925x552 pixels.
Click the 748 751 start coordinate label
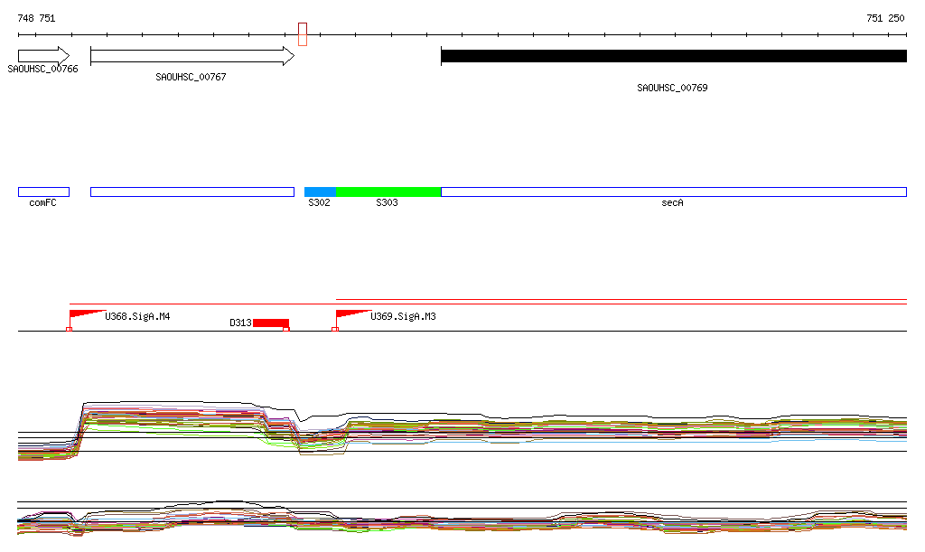coord(36,18)
